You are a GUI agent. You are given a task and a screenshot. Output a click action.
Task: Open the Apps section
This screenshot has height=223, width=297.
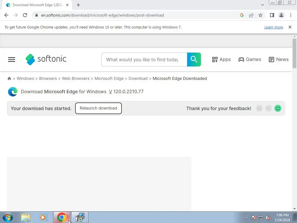[221, 59]
